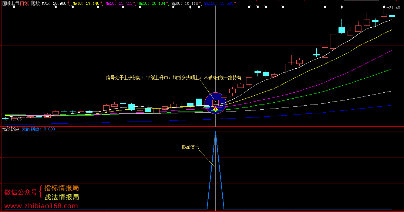
Task: Click the 31.40 high price label
Action: (394, 8)
